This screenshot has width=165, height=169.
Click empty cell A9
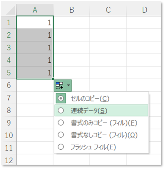(x=35, y=123)
